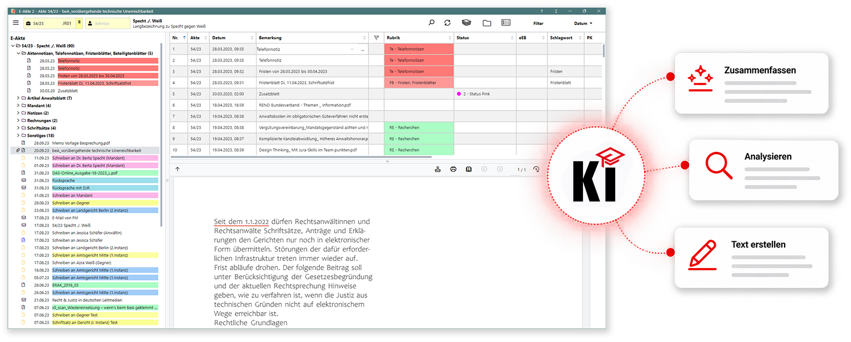Expand the Schriftsätze (4) folder
The width and height of the screenshot is (851, 342).
(x=18, y=128)
